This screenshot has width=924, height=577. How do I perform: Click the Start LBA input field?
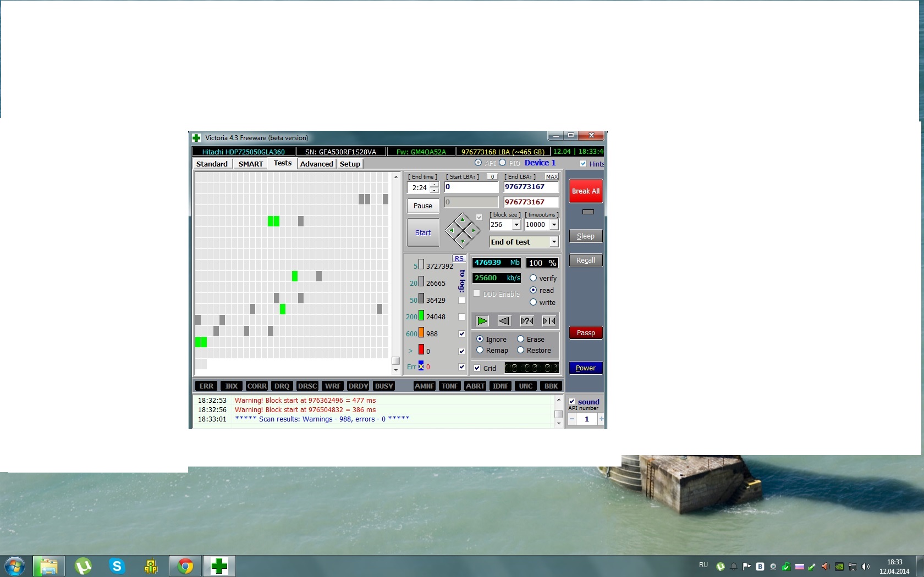click(471, 187)
